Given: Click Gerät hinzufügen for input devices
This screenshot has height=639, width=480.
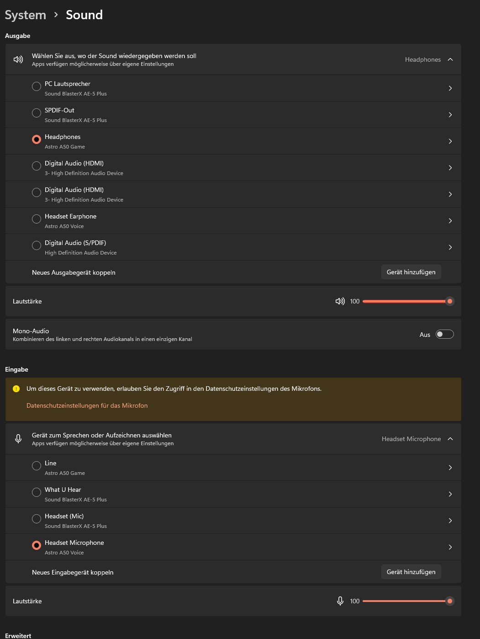Looking at the screenshot, I should 411,572.
